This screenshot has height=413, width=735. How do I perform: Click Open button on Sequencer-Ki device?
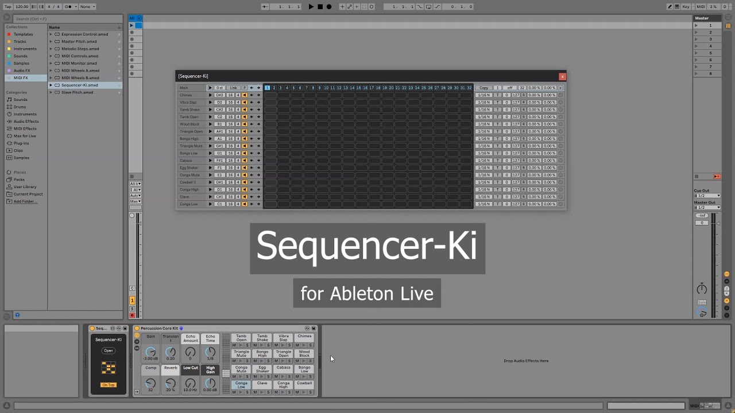109,350
